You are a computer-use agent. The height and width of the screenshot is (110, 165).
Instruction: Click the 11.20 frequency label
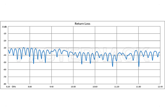pyautogui.click(x=117, y=87)
